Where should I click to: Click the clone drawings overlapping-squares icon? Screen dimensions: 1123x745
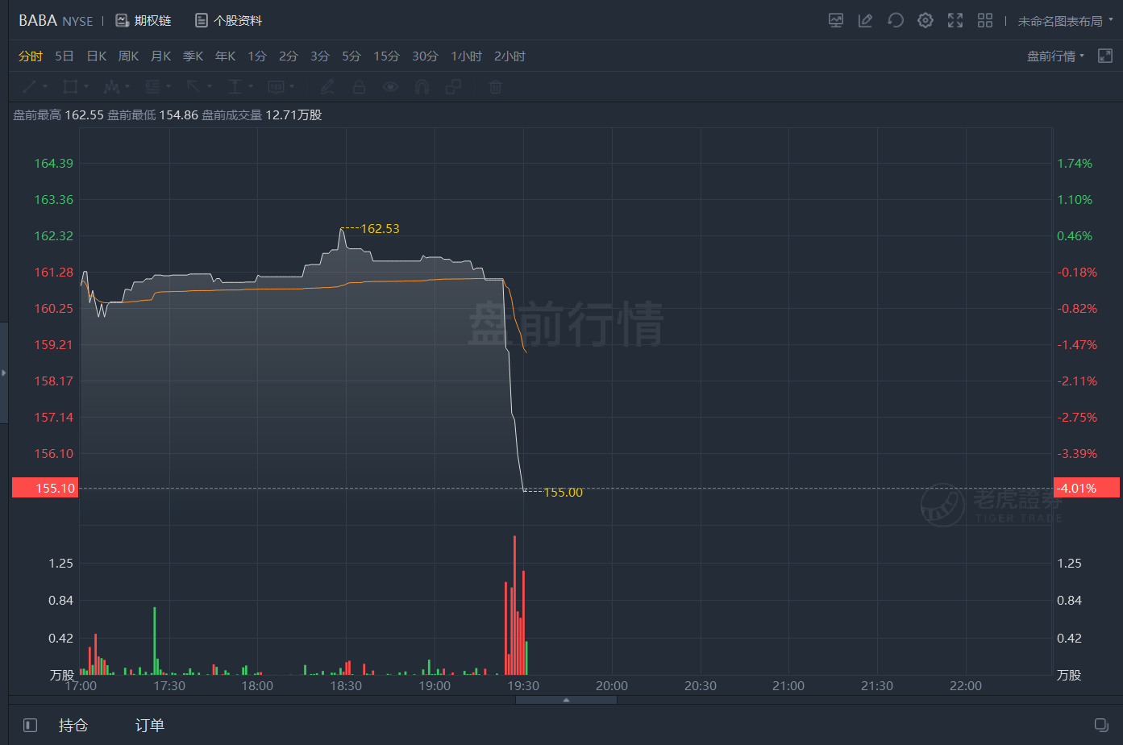pos(454,86)
